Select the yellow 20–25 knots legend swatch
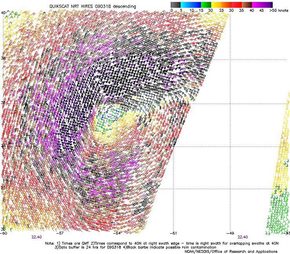The image size is (290, 254). point(216,5)
